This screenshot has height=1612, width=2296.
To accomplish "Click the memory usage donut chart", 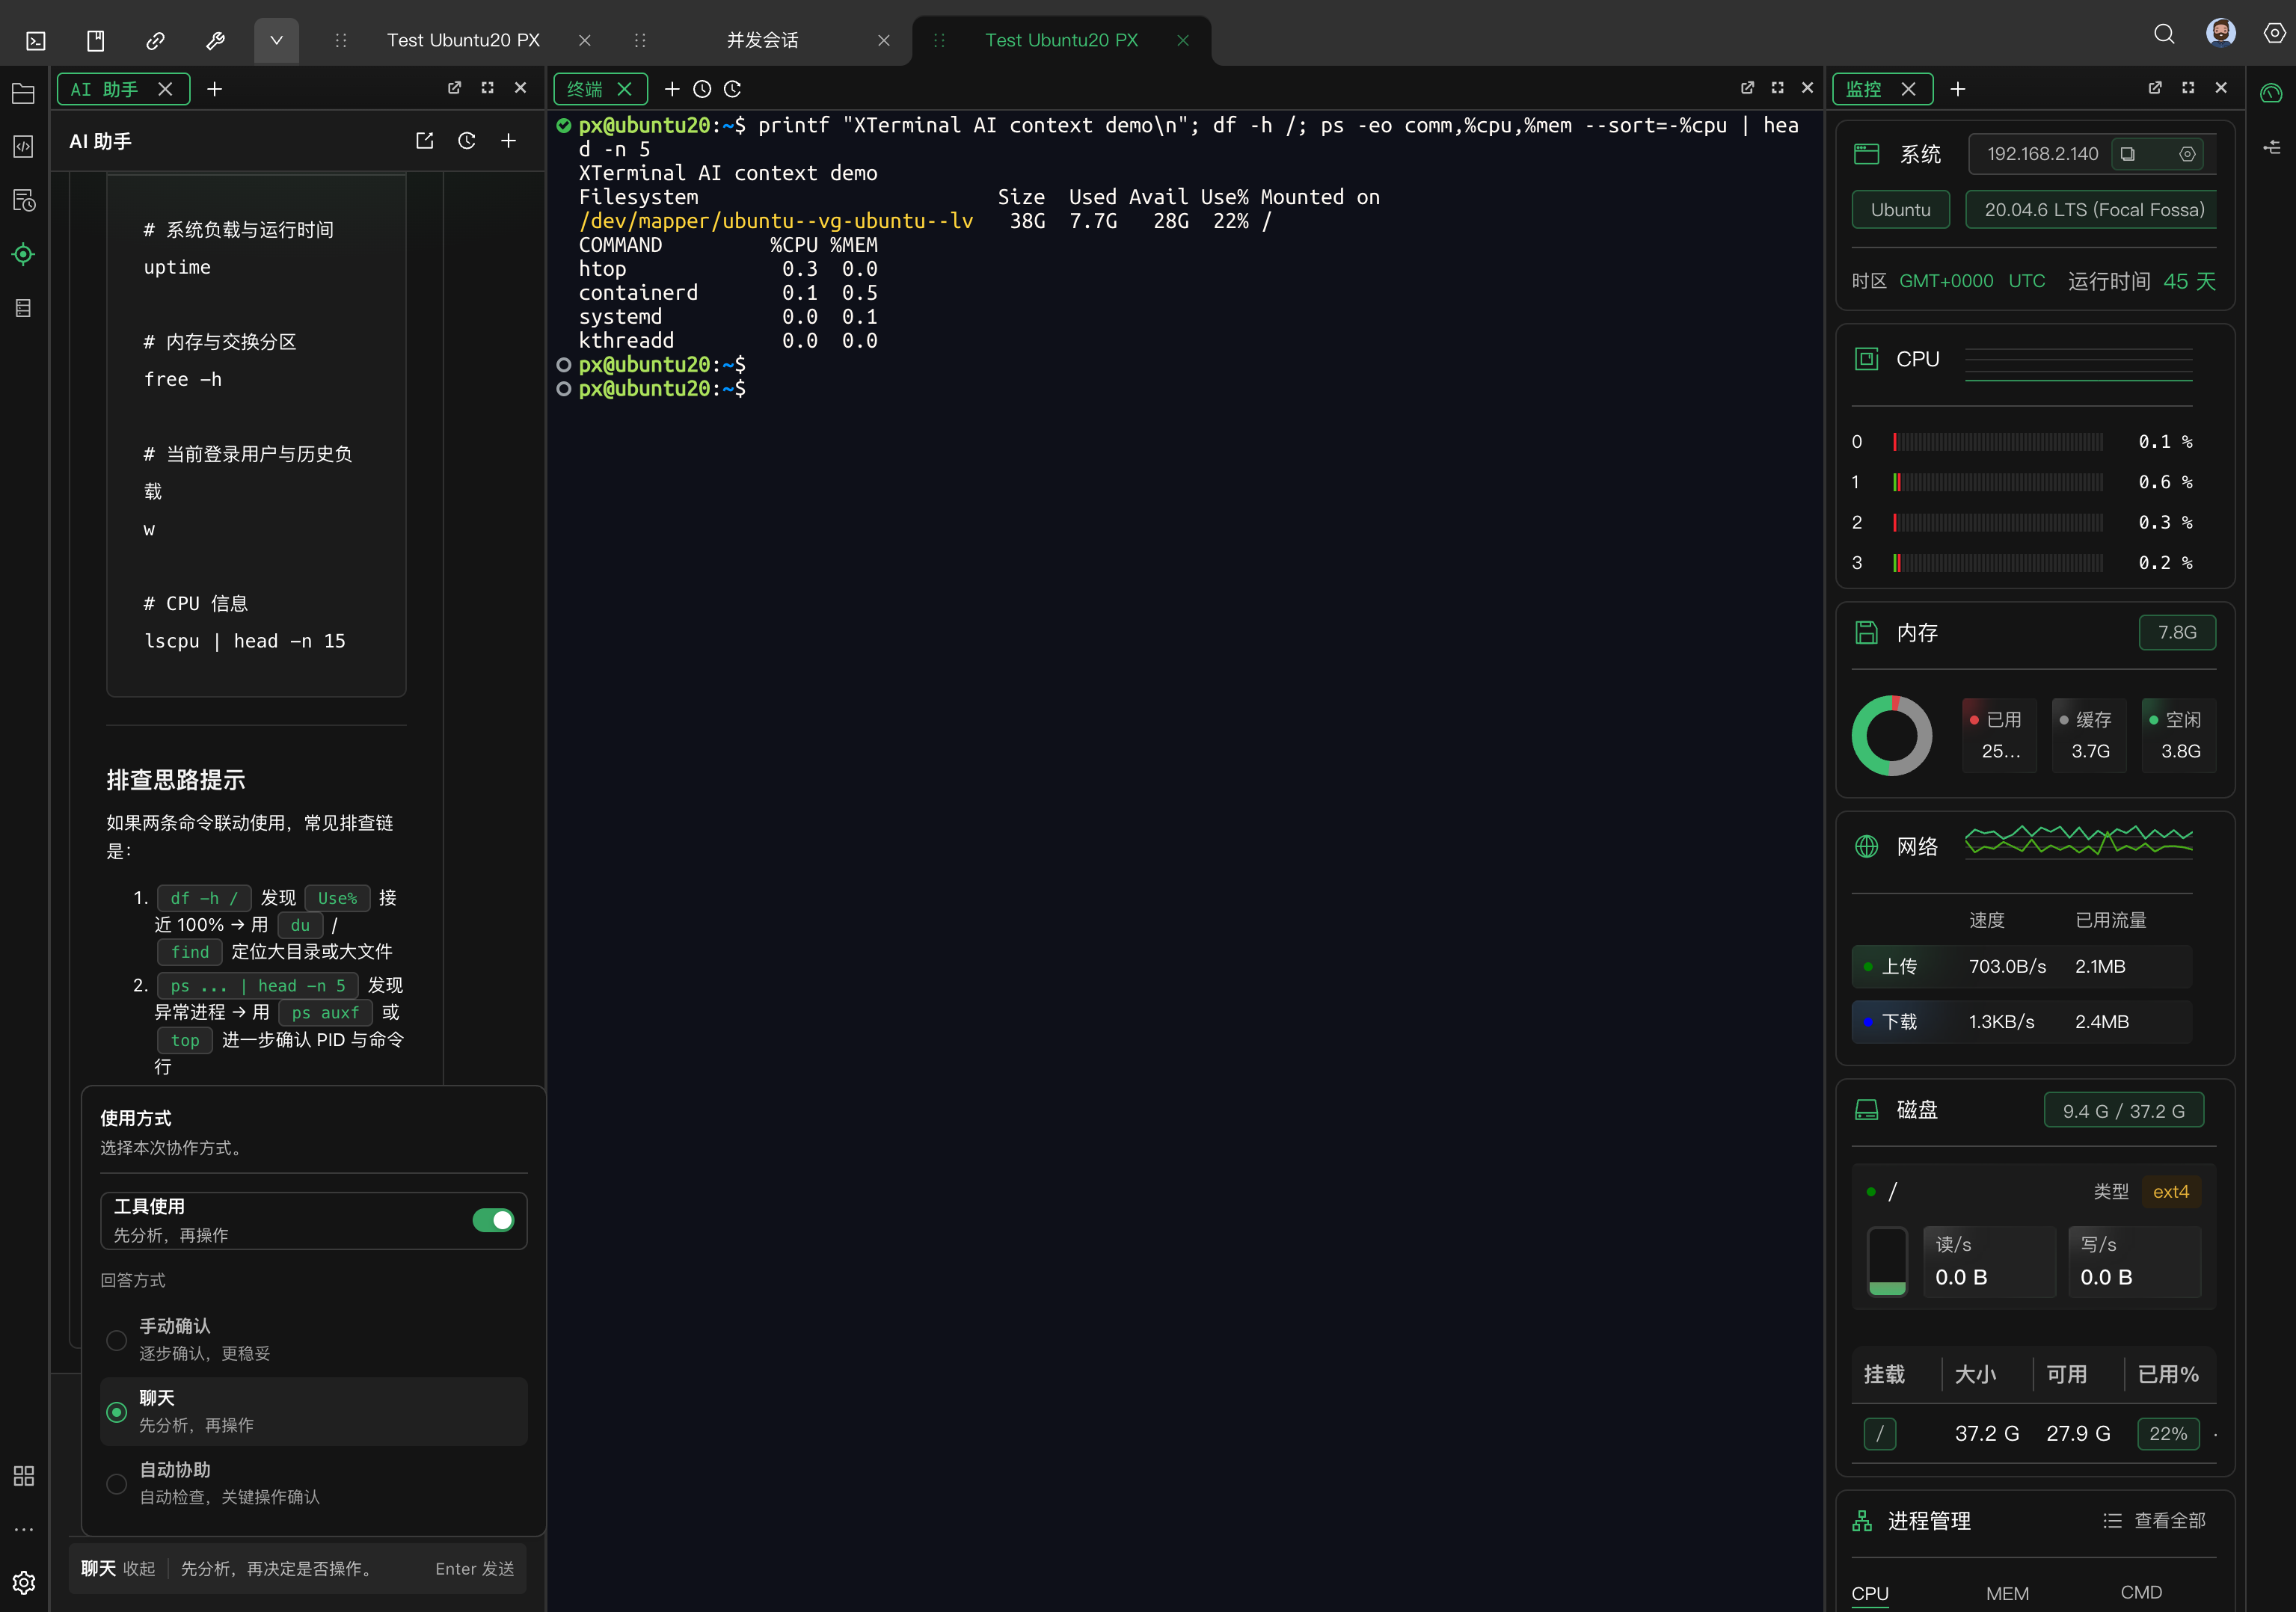I will tap(1892, 735).
